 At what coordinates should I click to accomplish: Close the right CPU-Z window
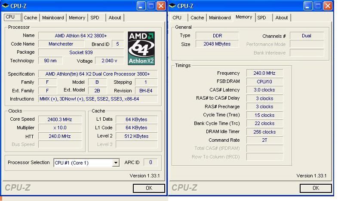(x=328, y=6)
